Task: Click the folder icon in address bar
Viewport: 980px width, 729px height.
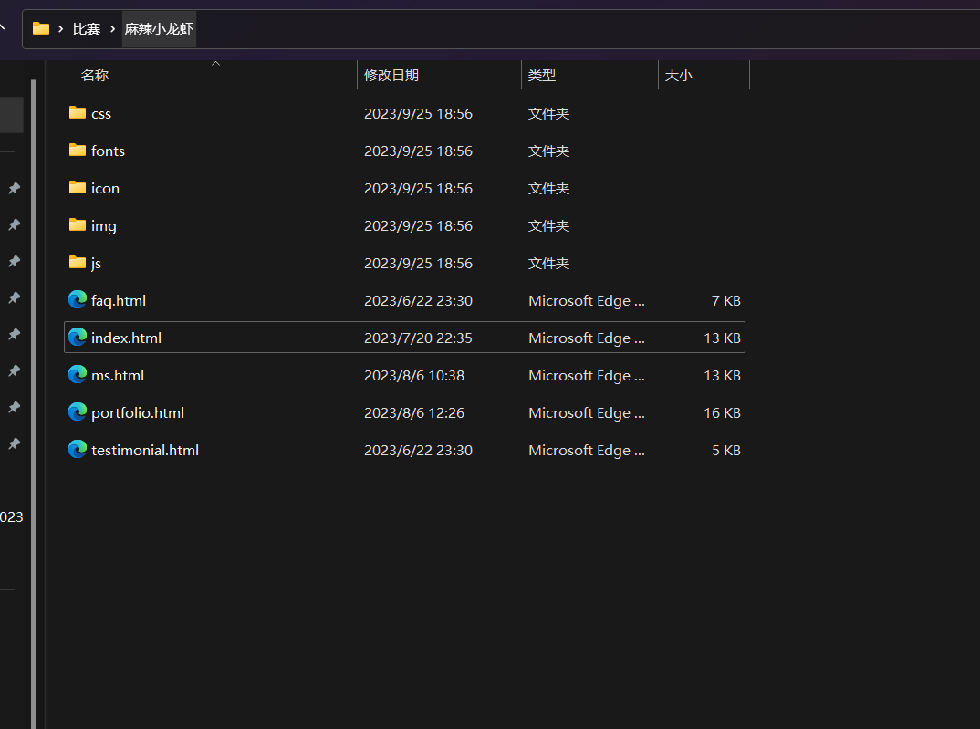Action: pos(41,28)
